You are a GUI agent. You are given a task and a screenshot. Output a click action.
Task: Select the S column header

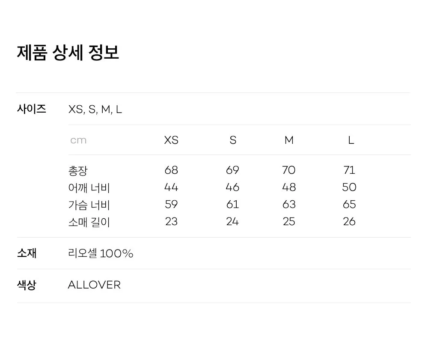[x=233, y=140]
